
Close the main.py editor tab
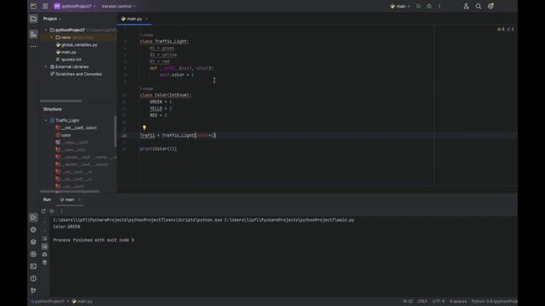pyautogui.click(x=146, y=19)
